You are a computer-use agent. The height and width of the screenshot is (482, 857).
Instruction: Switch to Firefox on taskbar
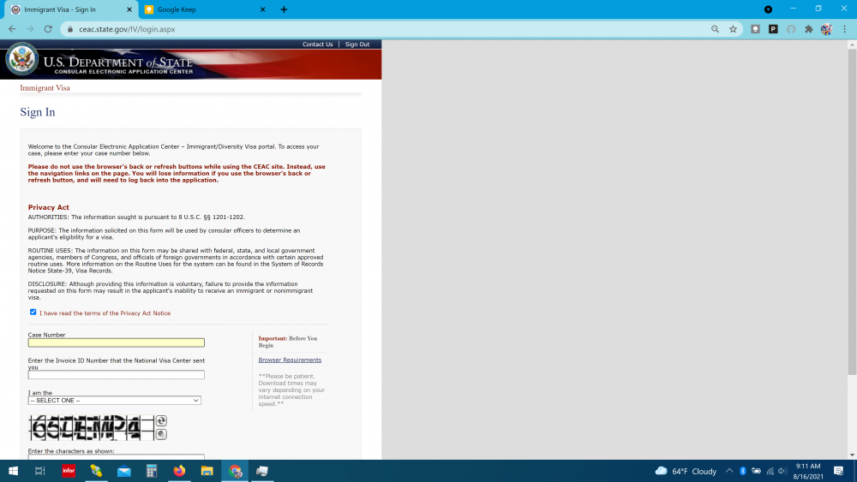point(179,471)
